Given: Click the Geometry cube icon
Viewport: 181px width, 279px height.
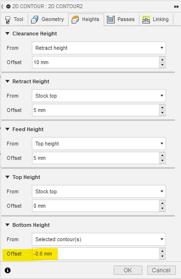Looking at the screenshot, I should [35, 20].
